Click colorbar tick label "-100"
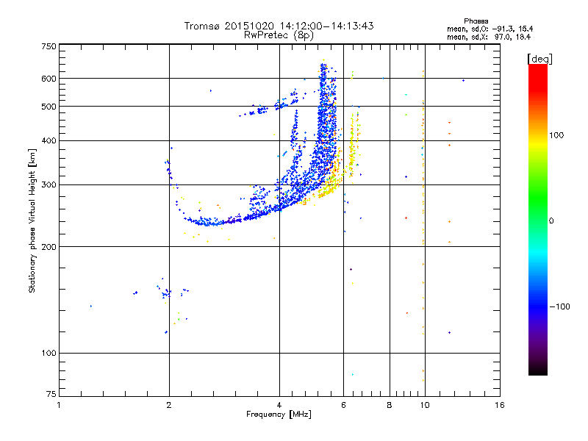This screenshot has height=441, width=588. click(x=559, y=306)
